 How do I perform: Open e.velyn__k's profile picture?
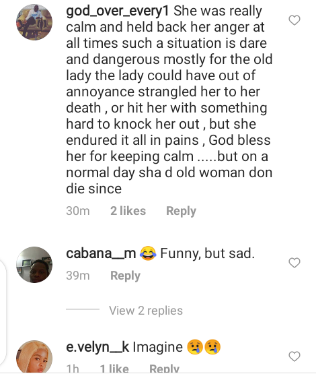34,357
